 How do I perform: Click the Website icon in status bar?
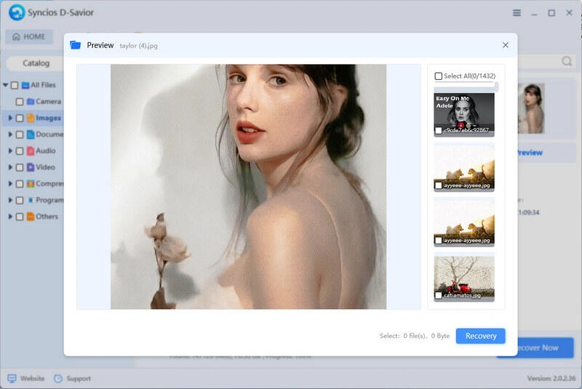click(x=12, y=379)
